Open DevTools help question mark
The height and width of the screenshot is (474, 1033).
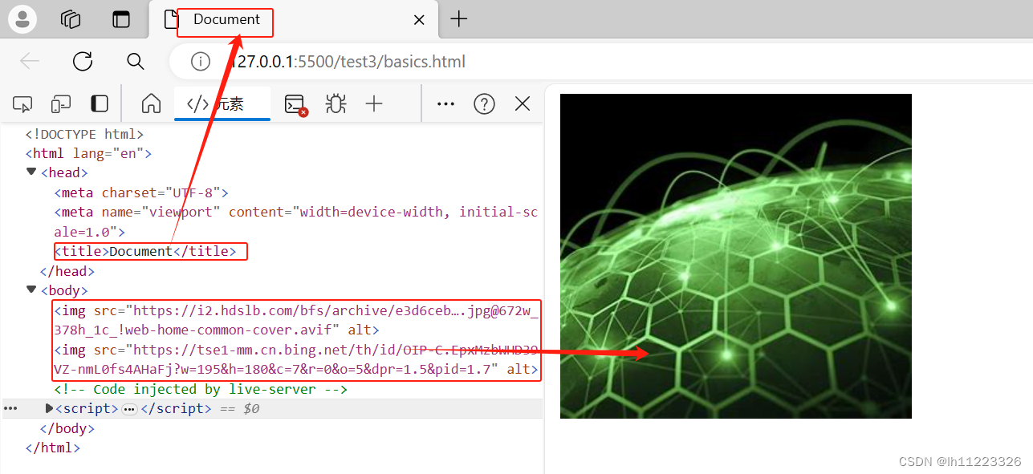point(484,103)
